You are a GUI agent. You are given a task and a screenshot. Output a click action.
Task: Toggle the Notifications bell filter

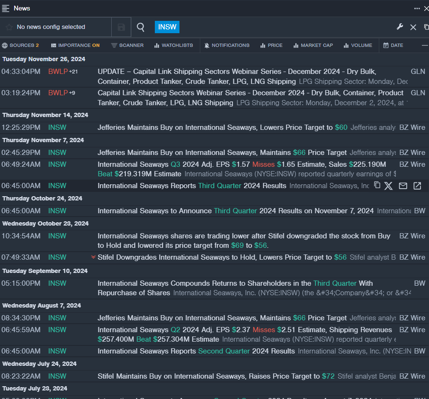coord(227,45)
